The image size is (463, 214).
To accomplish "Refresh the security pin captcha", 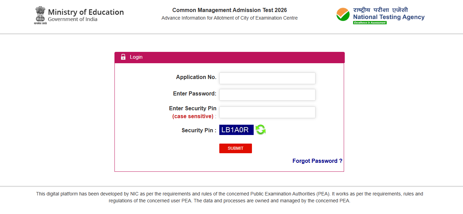I will pos(261,130).
